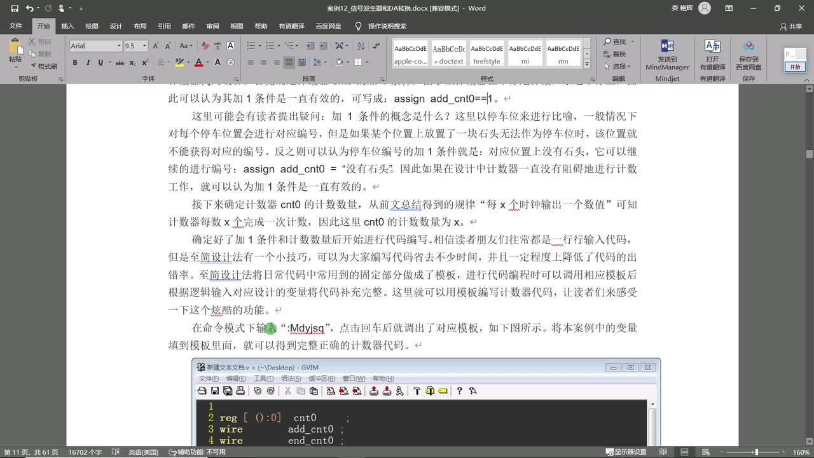
Task: Open the underline style dropdown arrow
Action: [109, 62]
